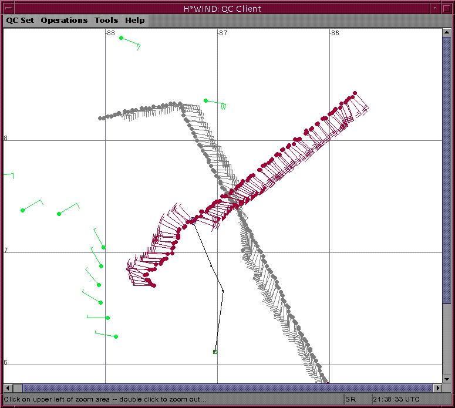Viewport: 455px width, 408px height.
Task: Open the Help menu
Action: tap(134, 20)
